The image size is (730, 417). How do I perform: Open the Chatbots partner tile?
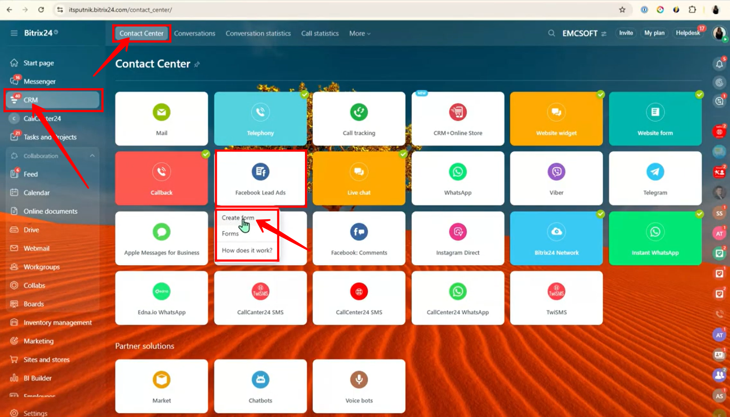(x=260, y=386)
